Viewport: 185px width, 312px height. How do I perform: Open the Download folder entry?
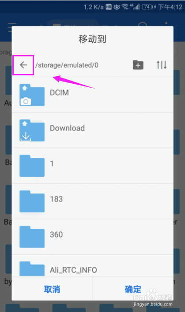[x=92, y=130]
